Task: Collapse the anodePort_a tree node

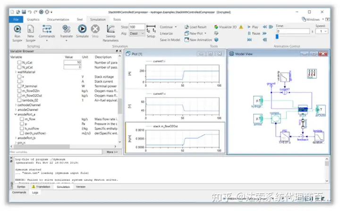Action: (16, 114)
